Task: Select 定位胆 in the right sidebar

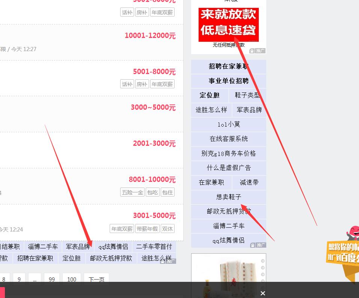Action: tap(209, 95)
